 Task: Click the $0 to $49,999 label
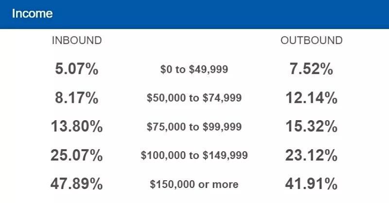[x=194, y=70]
